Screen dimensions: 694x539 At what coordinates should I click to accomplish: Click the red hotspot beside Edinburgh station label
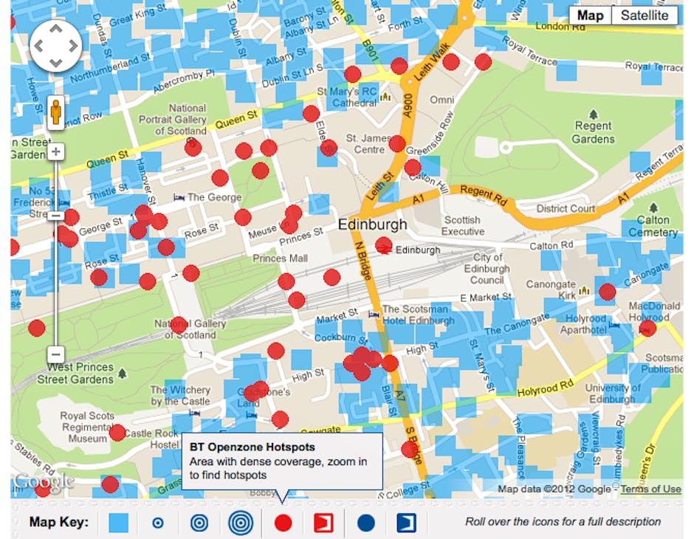point(384,245)
